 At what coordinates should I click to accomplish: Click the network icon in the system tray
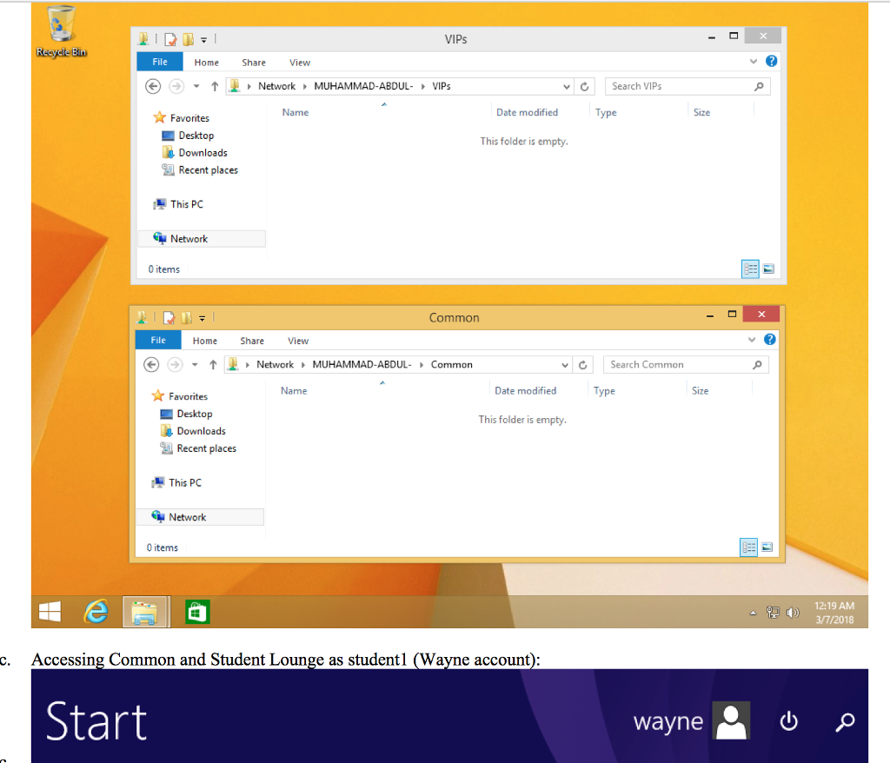pos(772,612)
